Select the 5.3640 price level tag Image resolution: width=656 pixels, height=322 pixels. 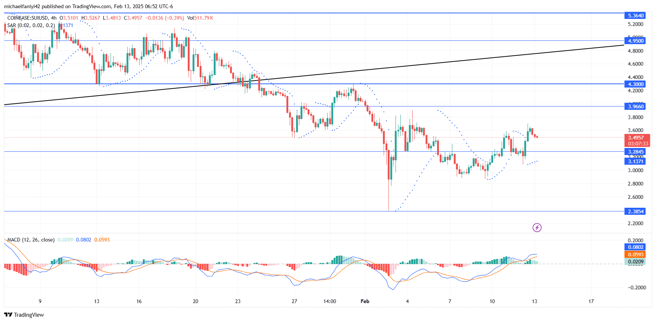pos(635,16)
